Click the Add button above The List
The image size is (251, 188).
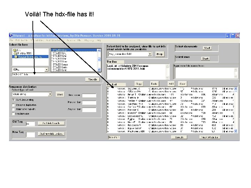(171, 84)
